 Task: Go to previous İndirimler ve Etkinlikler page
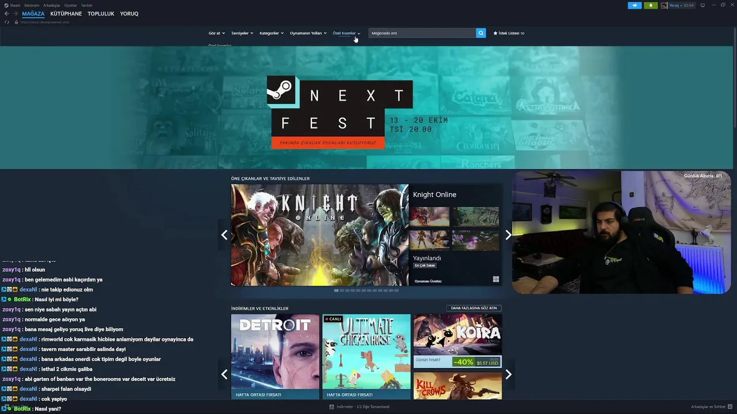[224, 374]
